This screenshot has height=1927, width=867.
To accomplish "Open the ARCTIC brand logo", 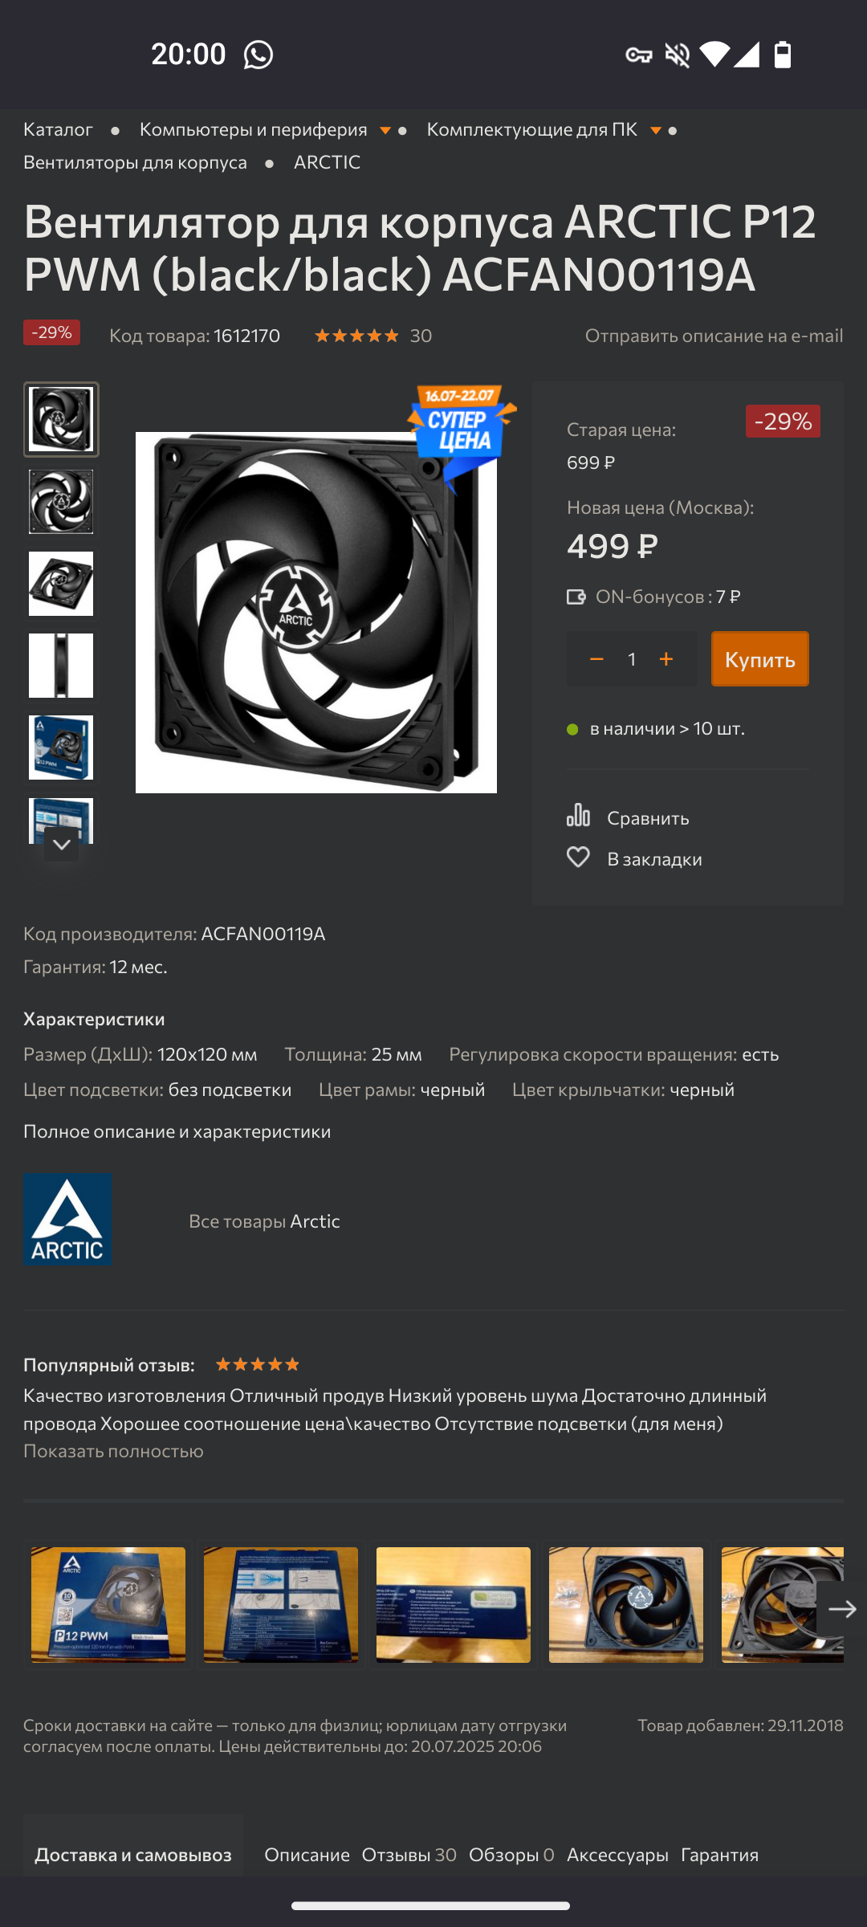I will click(67, 1220).
